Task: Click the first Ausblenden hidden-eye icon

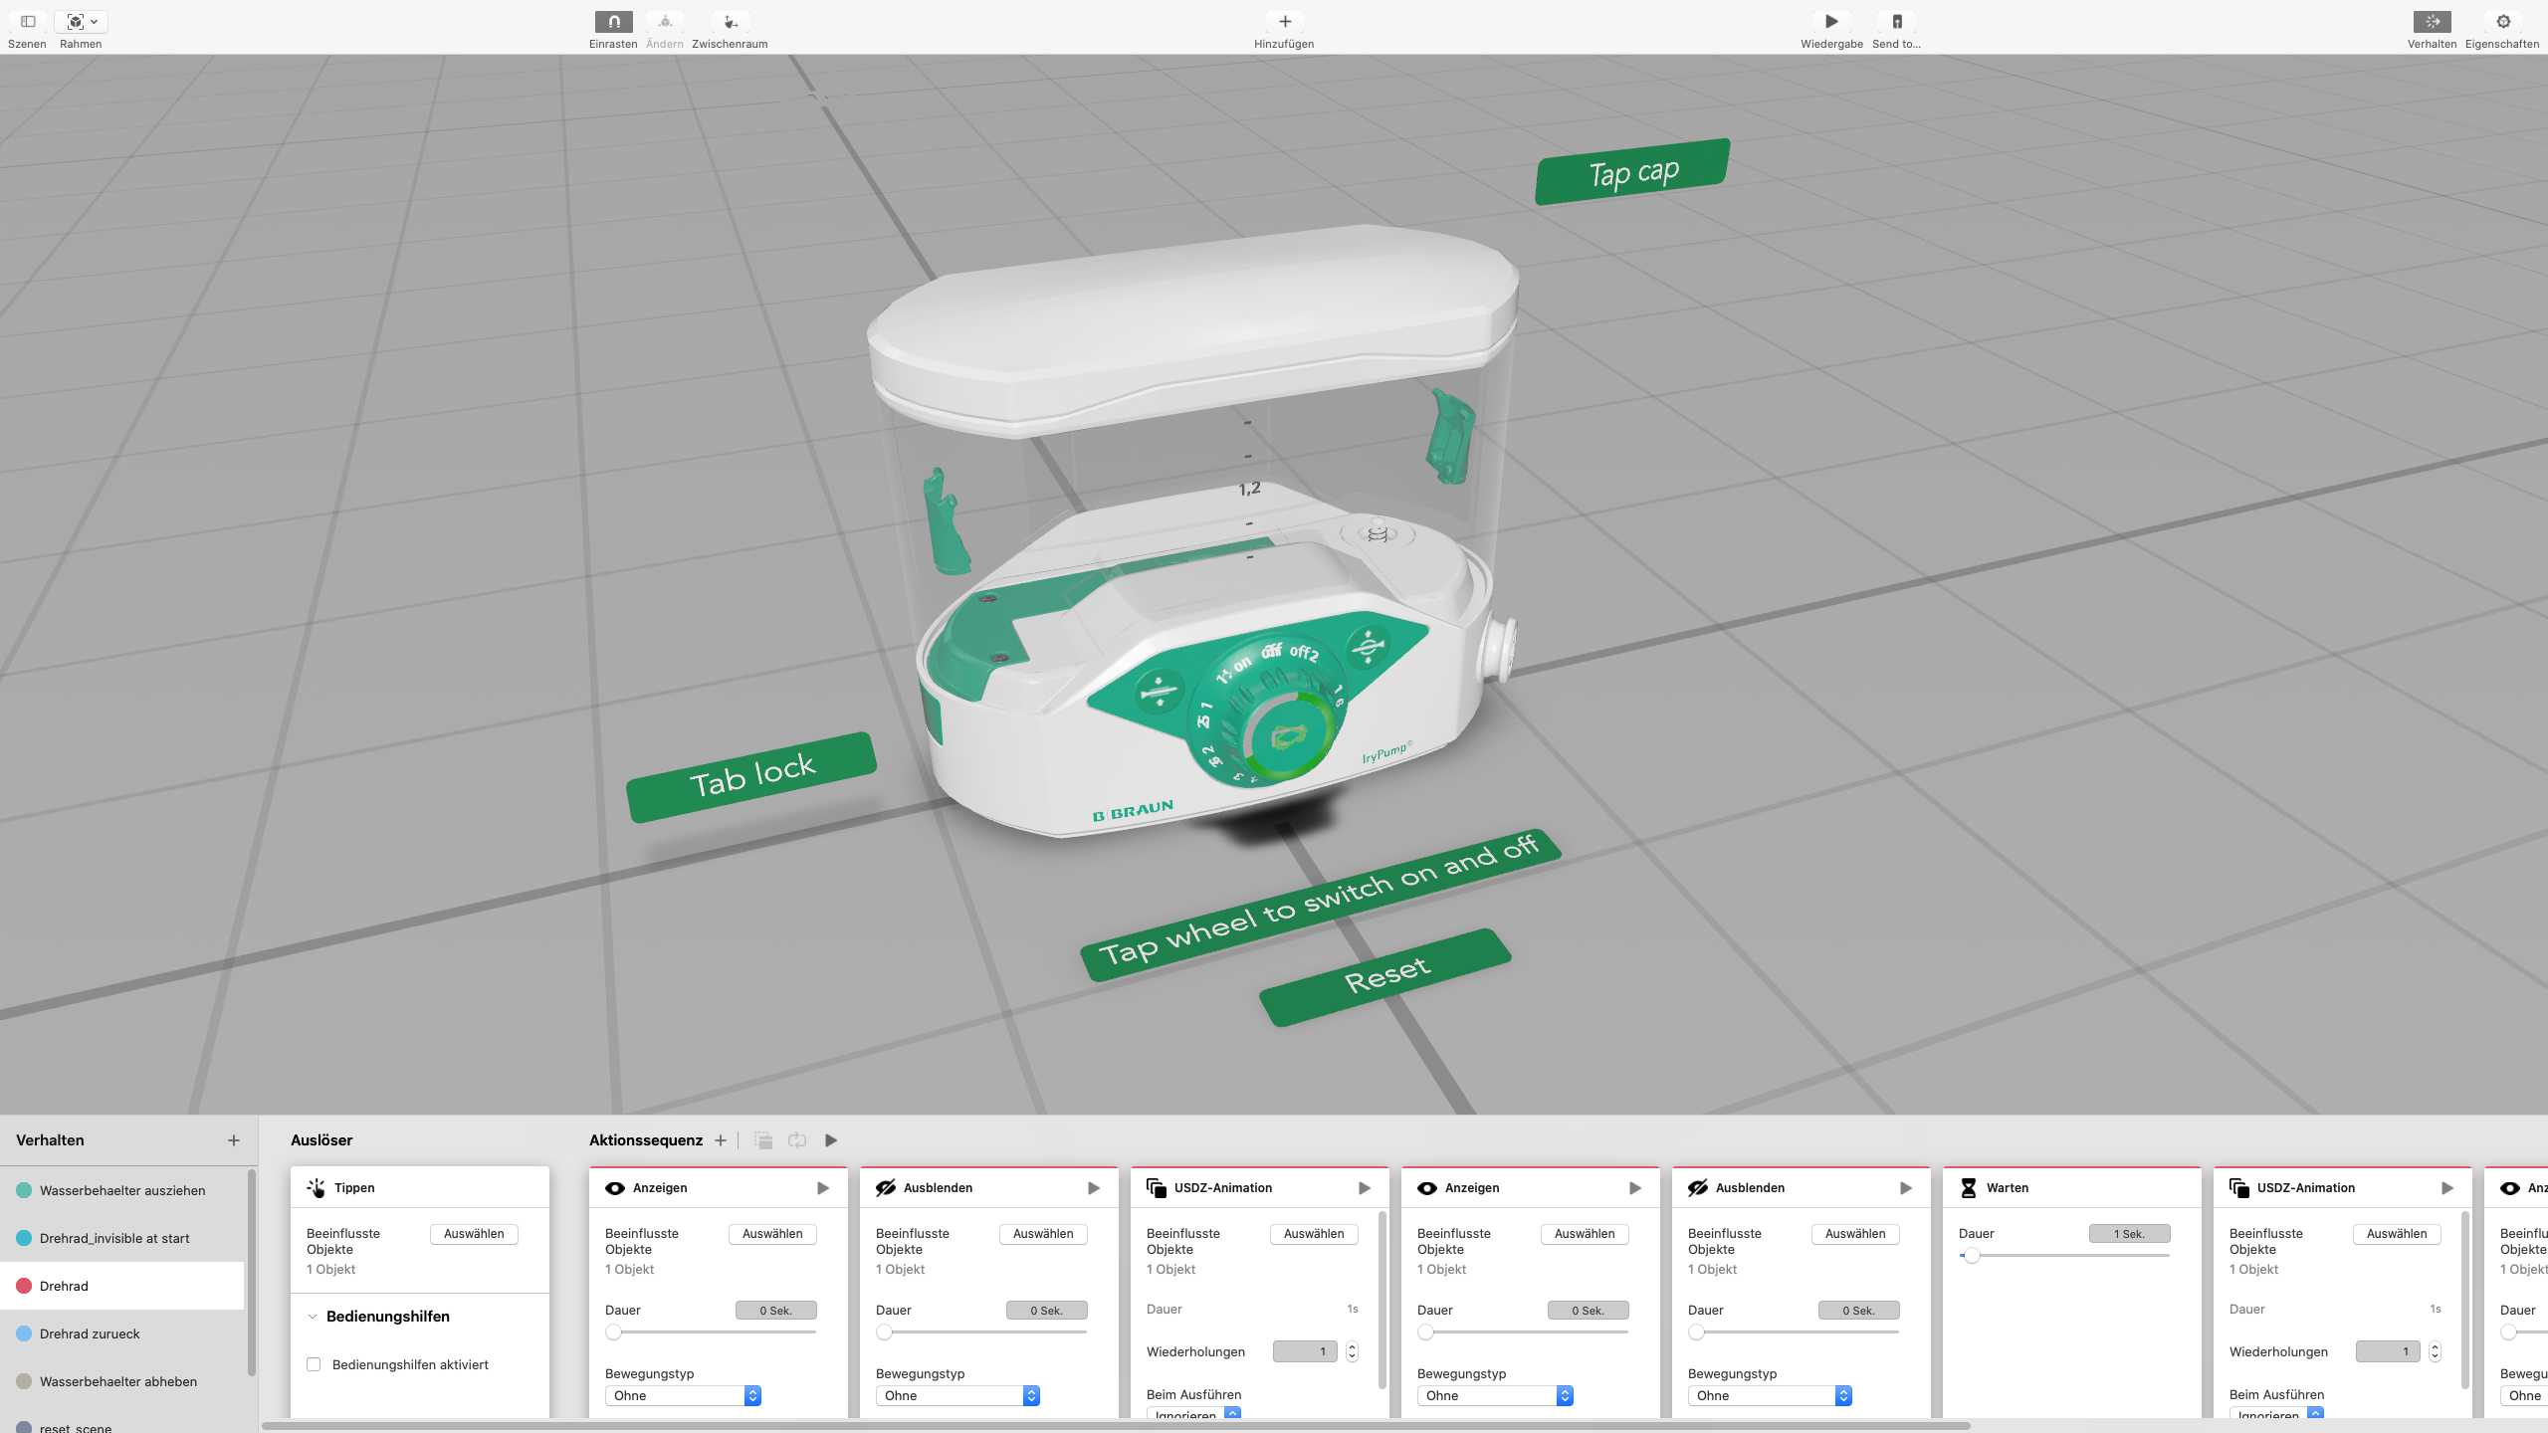Action: [x=886, y=1188]
